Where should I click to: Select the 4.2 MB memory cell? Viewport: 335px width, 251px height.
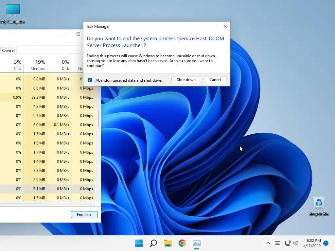point(35,107)
